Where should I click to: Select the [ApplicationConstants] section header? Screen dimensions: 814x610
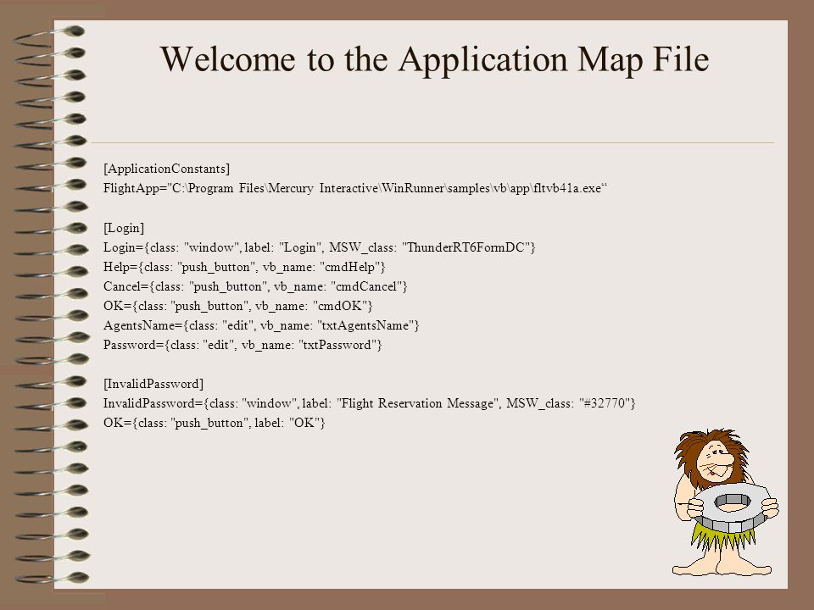click(x=167, y=169)
